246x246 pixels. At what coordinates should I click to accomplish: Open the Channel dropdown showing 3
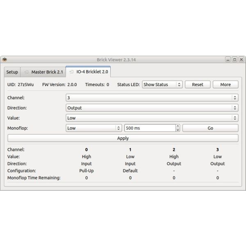152,98
